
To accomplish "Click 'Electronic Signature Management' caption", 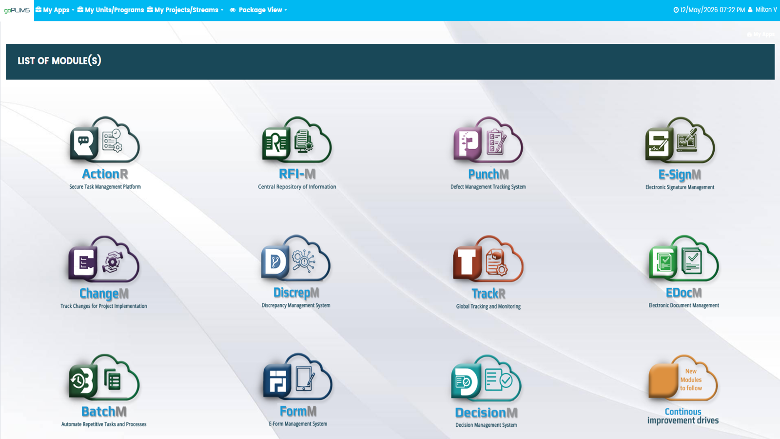I will tap(680, 187).
